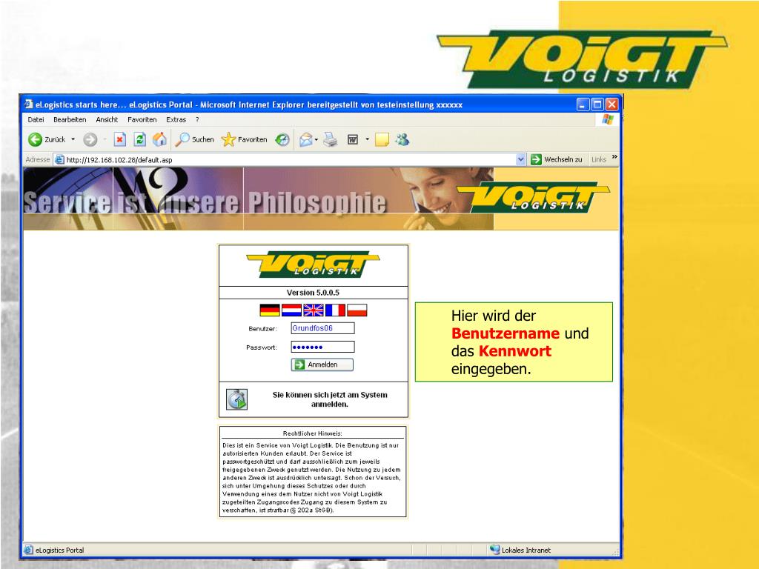Click the stopwatch icon beside login message
Image resolution: width=759 pixels, height=569 pixels.
[x=236, y=399]
